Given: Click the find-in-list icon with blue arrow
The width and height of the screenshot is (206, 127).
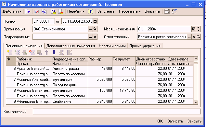Looking at the screenshot, I should pyautogui.click(x=28, y=12).
